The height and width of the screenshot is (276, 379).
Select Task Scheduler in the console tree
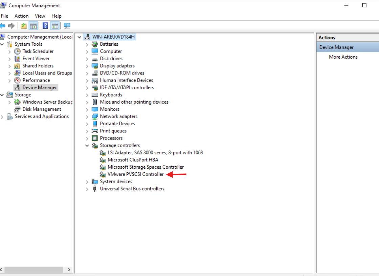[38, 51]
